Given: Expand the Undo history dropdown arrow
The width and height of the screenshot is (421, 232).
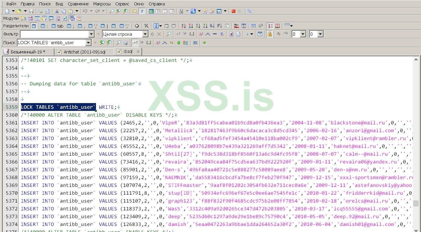Looking at the screenshot, I should (91, 11).
